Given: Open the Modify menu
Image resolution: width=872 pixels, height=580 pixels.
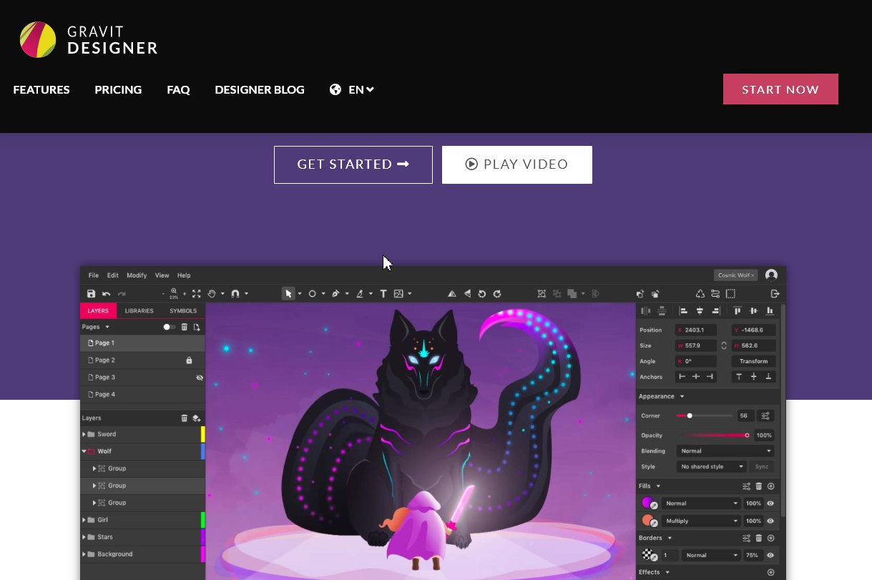Looking at the screenshot, I should click(137, 275).
